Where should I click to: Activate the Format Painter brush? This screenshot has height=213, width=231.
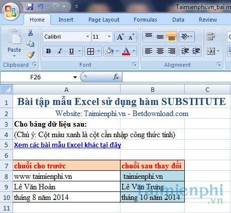pyautogui.click(x=31, y=55)
